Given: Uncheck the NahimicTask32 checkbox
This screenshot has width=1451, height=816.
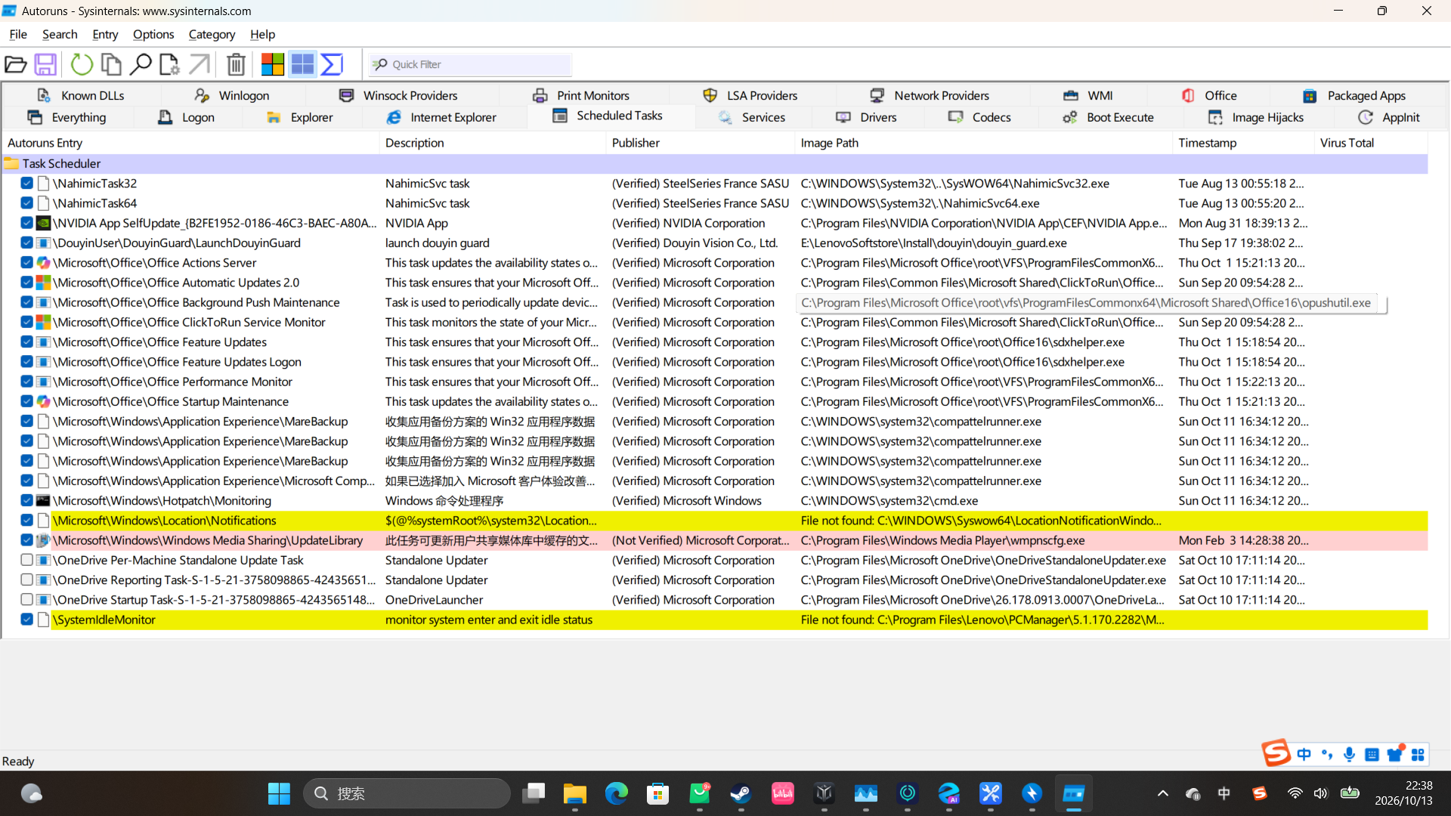Looking at the screenshot, I should click(26, 184).
